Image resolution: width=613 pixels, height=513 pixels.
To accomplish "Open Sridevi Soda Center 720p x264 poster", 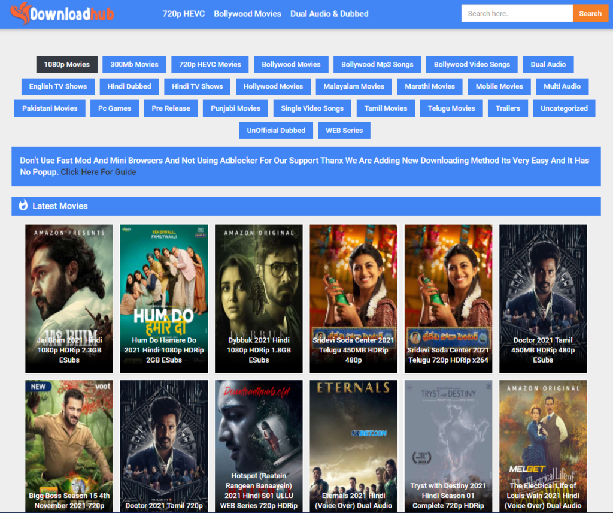I will (448, 298).
